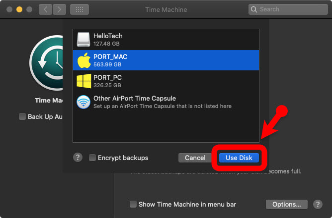Go forward with the right chevron button
The height and width of the screenshot is (218, 332).
coord(59,9)
